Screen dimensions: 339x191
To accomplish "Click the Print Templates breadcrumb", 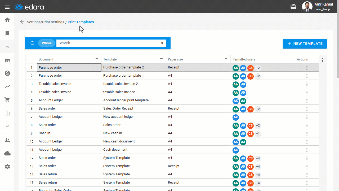I will click(x=81, y=22).
